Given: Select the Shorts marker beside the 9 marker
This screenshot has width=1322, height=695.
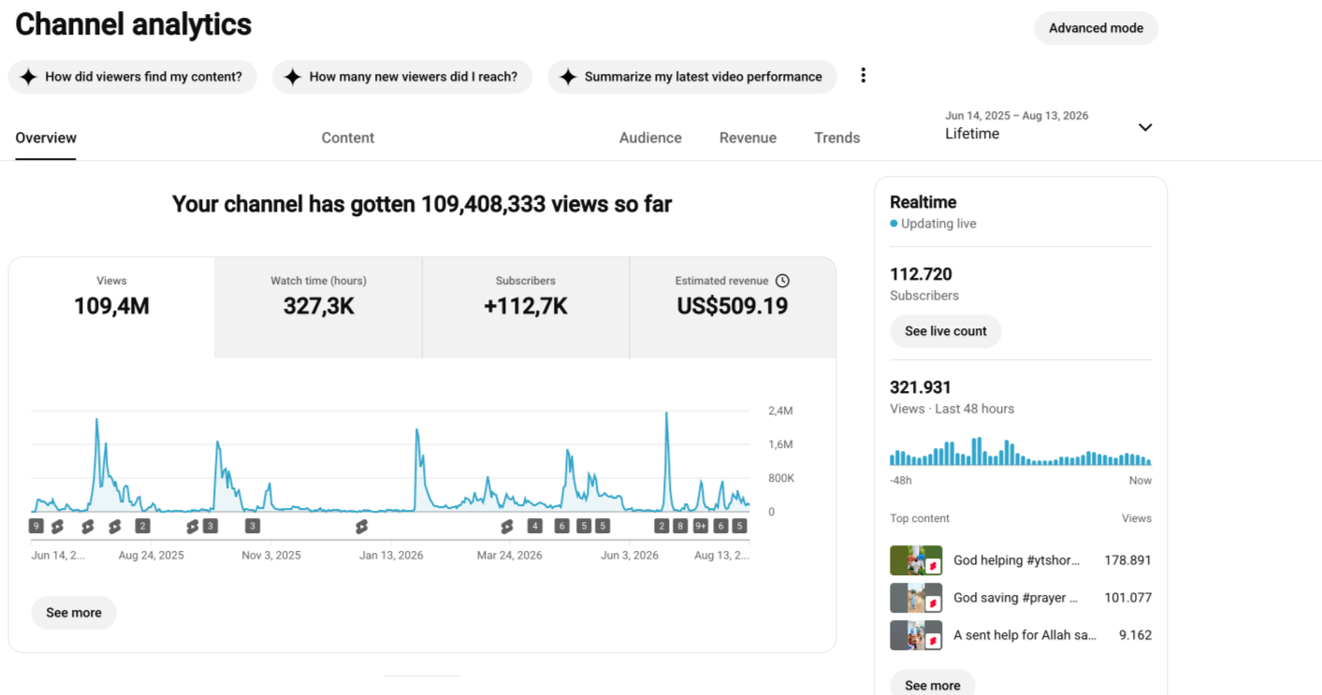Looking at the screenshot, I should click(57, 527).
